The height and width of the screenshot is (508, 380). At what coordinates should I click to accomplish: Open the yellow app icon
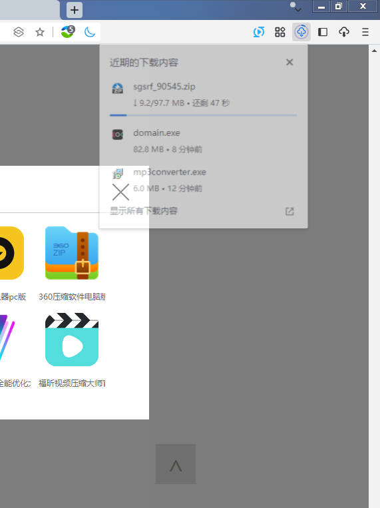[x=12, y=253]
